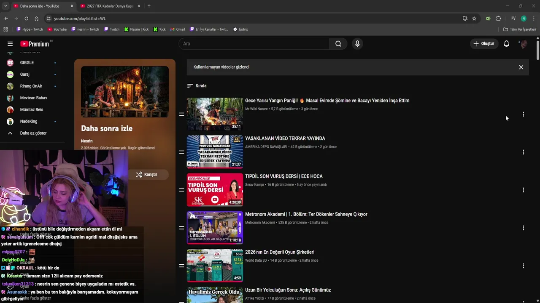Open Uzun Bir Yolculuğun Sonu video title
Viewport: 540px width, 303px height.
coord(288,290)
